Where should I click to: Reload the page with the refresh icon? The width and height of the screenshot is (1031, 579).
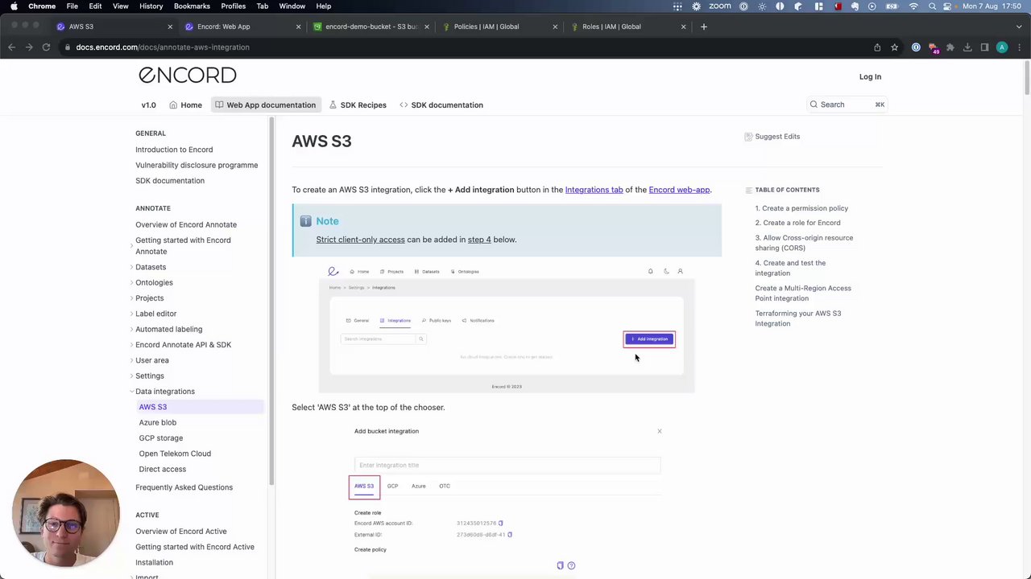46,47
